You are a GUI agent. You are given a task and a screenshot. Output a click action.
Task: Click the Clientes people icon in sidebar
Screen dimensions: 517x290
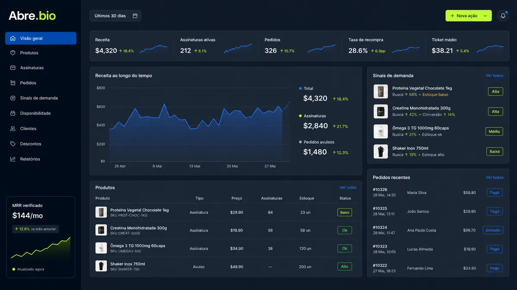click(x=12, y=128)
